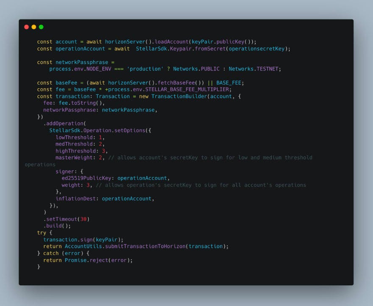The image size is (373, 306).
Task: Select the fee.toString() call
Action: point(80,103)
